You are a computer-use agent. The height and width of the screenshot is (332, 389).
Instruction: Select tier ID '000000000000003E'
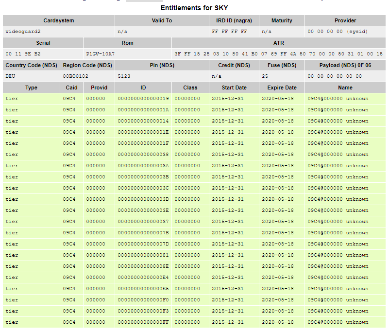point(143,210)
